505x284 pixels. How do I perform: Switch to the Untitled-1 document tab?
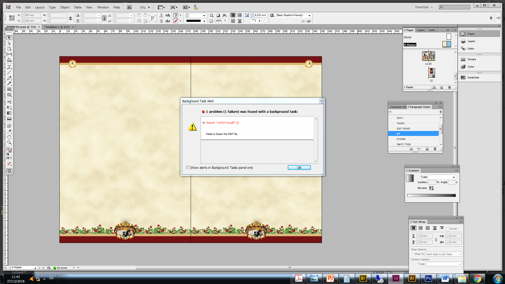tap(57, 27)
